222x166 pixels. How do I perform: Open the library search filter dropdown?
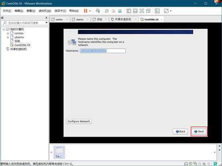pyautogui.click(x=46, y=23)
